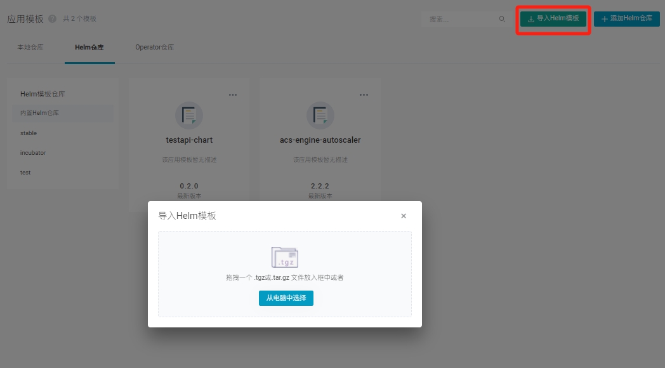Open the Operator仓库 tab
The width and height of the screenshot is (665, 368).
tap(154, 48)
